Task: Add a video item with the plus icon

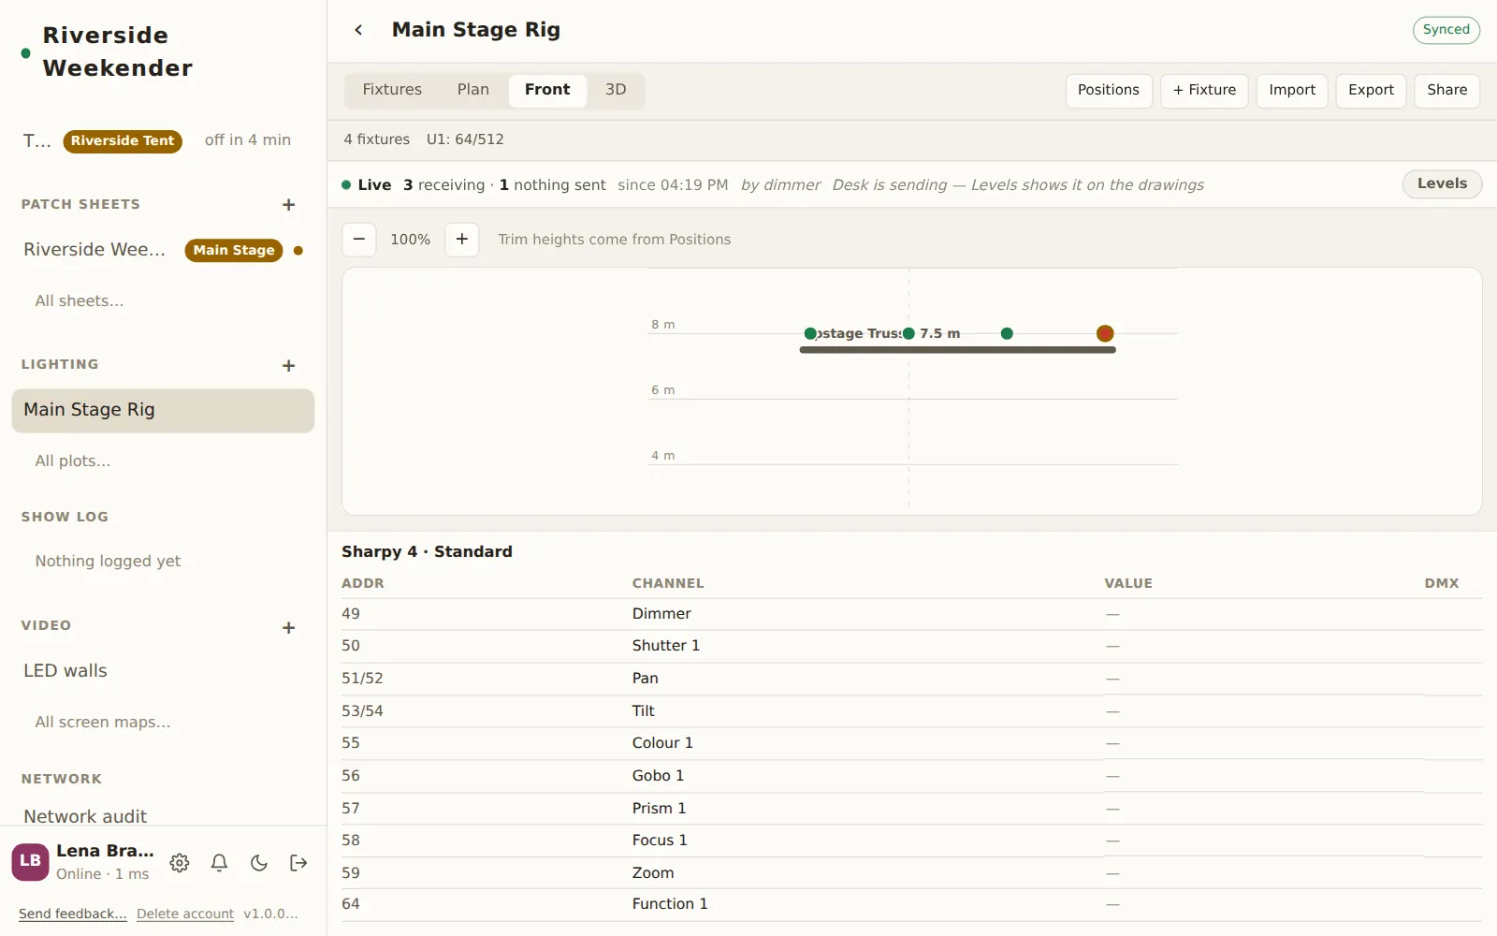Action: (289, 628)
